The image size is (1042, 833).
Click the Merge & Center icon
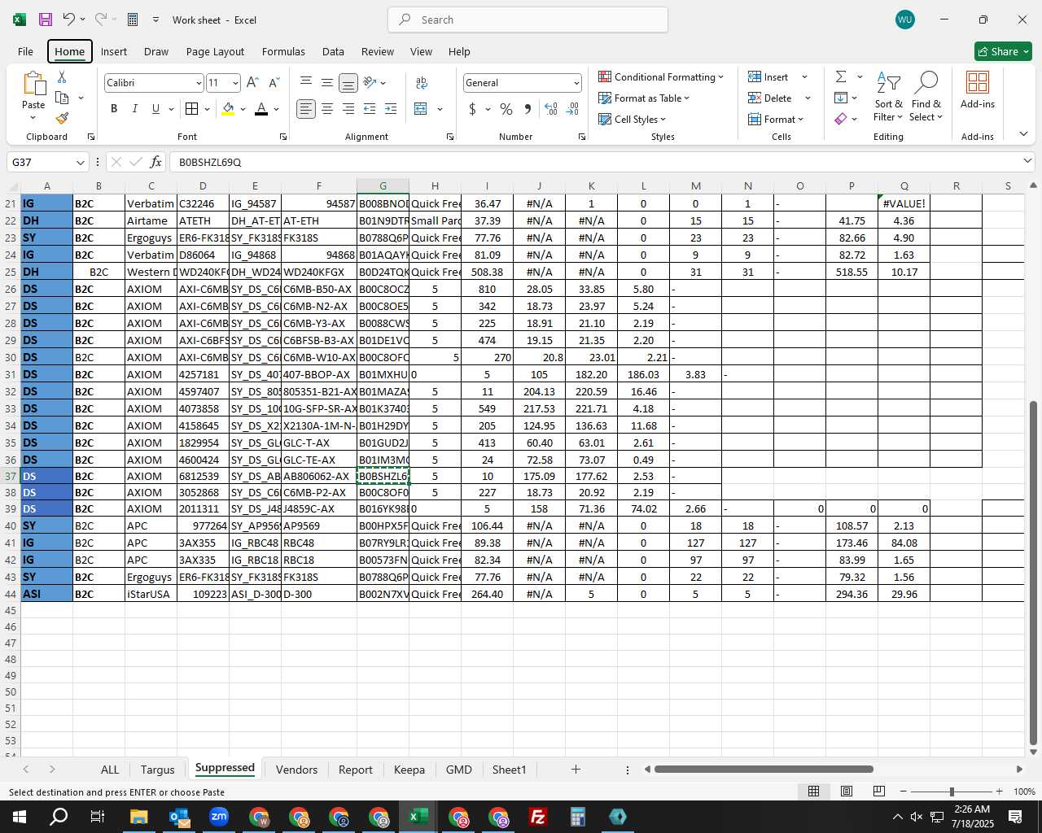coord(421,109)
